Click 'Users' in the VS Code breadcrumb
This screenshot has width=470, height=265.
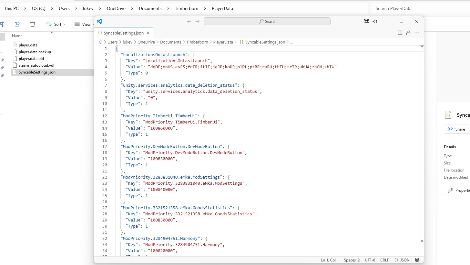(113, 42)
